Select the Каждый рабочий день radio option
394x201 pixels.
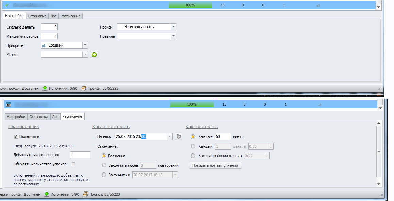click(193, 156)
